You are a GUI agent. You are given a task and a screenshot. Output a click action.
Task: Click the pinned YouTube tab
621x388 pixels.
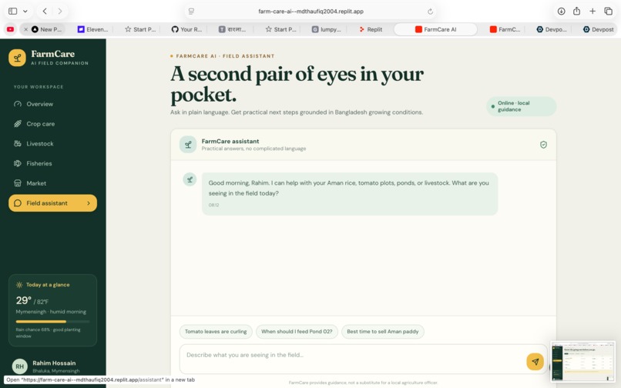[10, 29]
